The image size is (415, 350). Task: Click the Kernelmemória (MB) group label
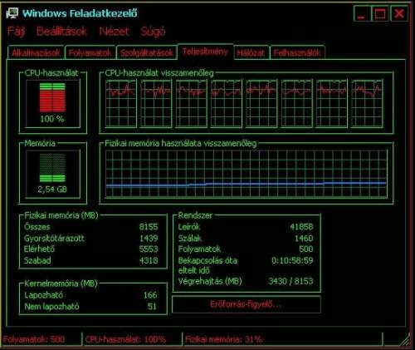pos(61,283)
